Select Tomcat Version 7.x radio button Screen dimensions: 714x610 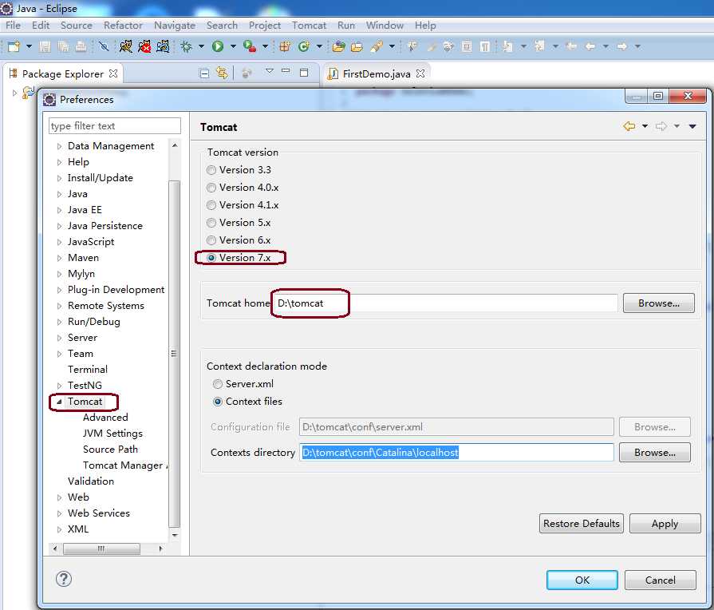pyautogui.click(x=211, y=258)
